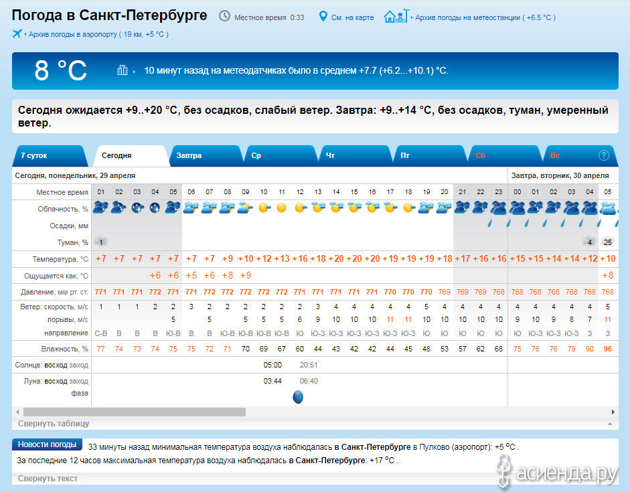Click pressure value 769 at hour 20
Viewport: 630px width, 492px height.
point(444,292)
